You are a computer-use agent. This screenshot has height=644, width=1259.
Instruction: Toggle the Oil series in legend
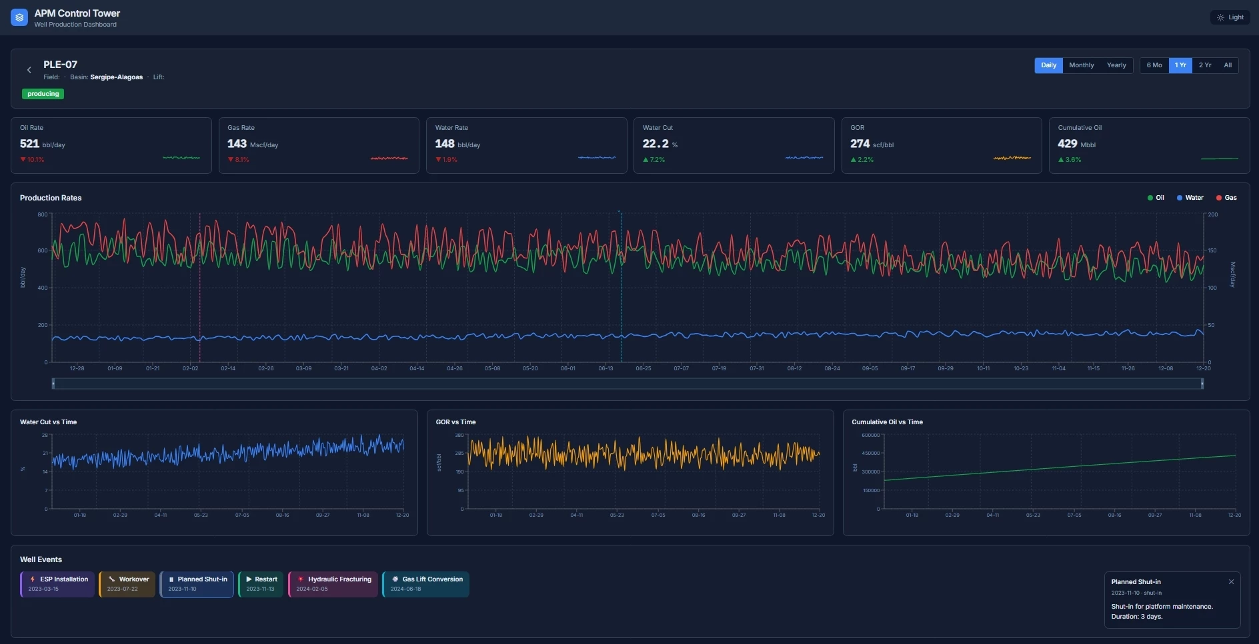coord(1156,198)
